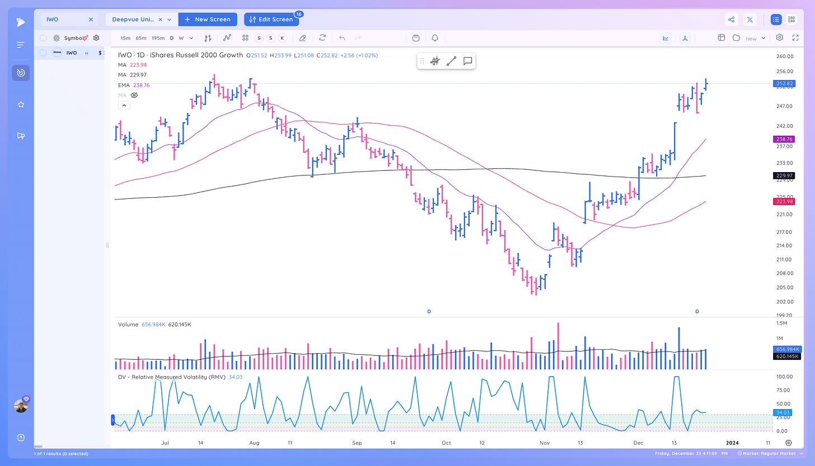This screenshot has width=815, height=466.
Task: Select the comment annotation tool
Action: tap(468, 61)
